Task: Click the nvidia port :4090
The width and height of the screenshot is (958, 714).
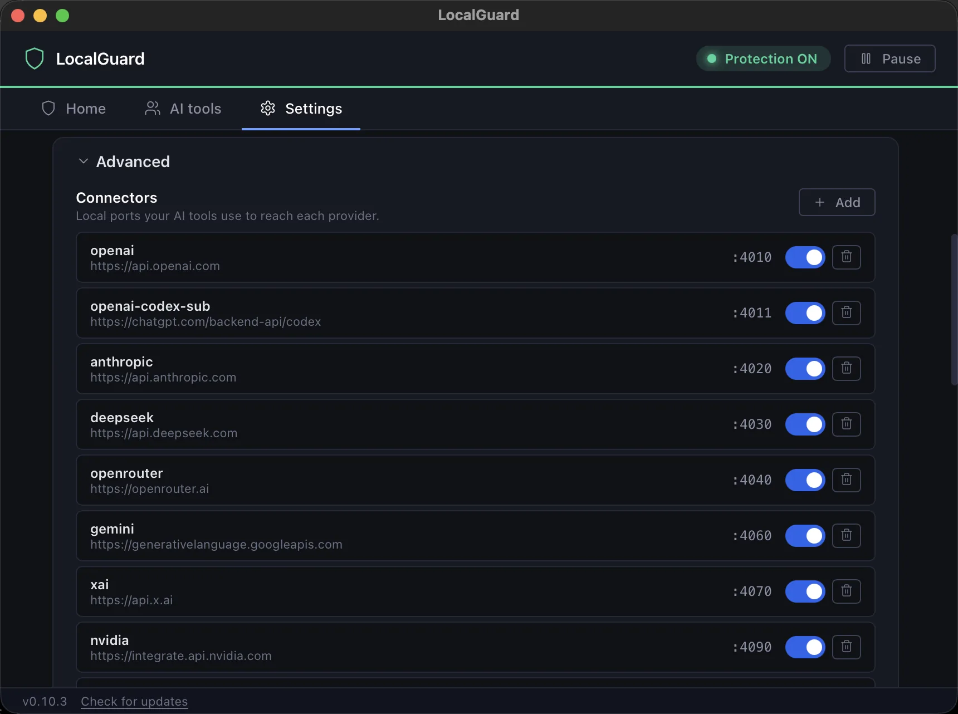Action: (752, 647)
